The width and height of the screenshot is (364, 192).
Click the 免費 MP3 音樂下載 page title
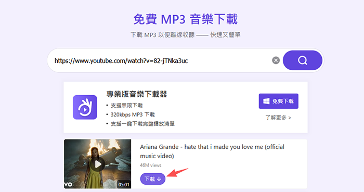tap(186, 19)
